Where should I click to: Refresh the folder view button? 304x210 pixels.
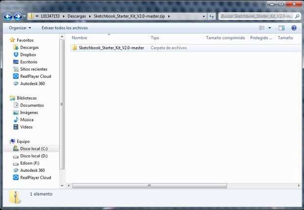click(211, 17)
